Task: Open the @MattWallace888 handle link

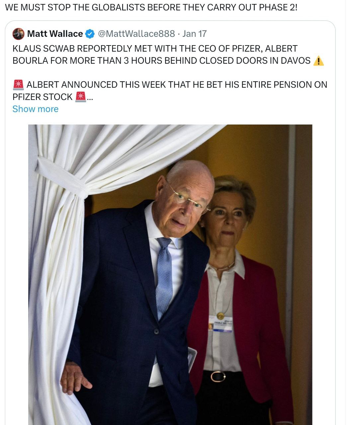Action: click(x=136, y=34)
